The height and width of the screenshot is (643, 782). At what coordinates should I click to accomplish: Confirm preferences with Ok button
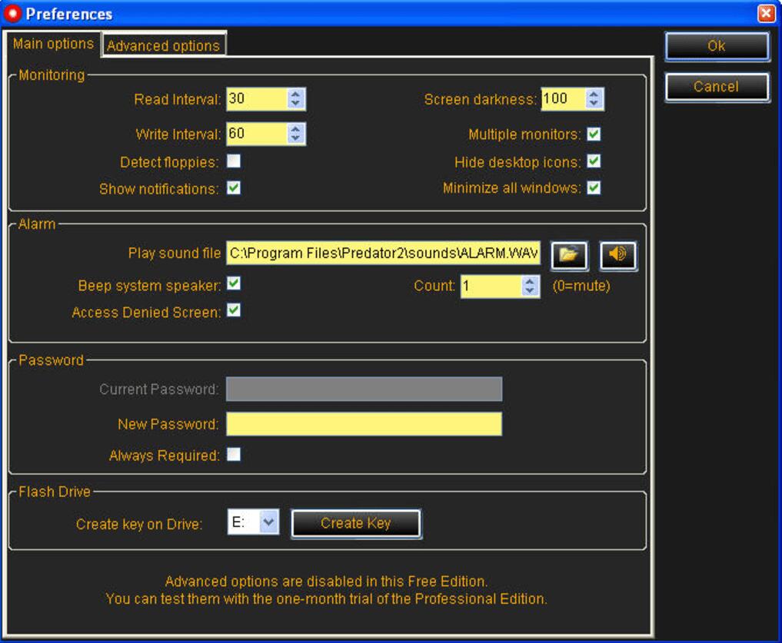pos(716,46)
